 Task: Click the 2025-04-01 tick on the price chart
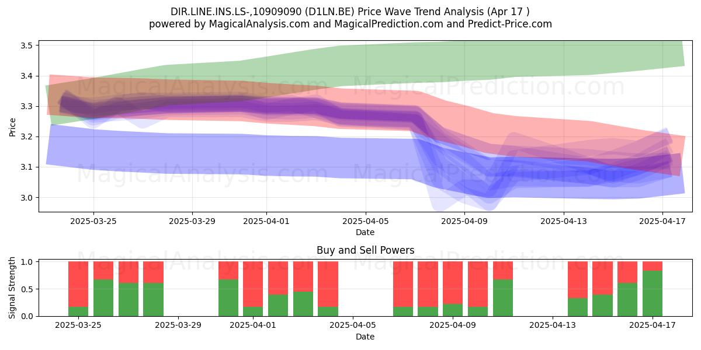266,221
